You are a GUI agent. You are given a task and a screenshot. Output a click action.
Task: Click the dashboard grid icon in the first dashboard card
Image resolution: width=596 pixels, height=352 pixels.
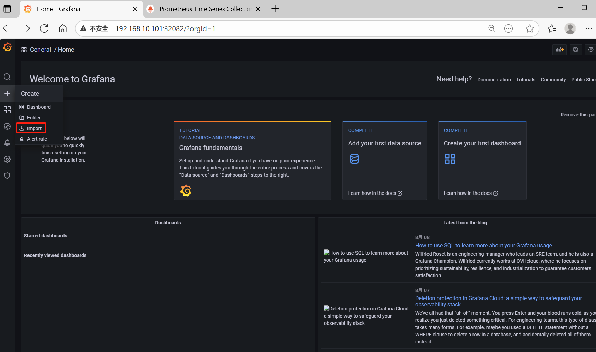pos(450,159)
